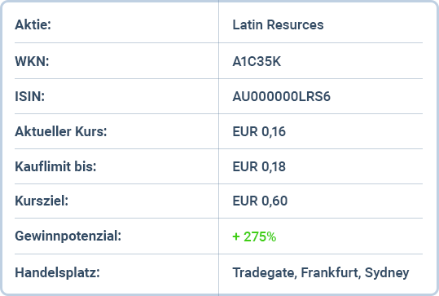This screenshot has width=439, height=296.
Task: Click the word Sydney in Handelsplatz row
Action: coord(387,272)
